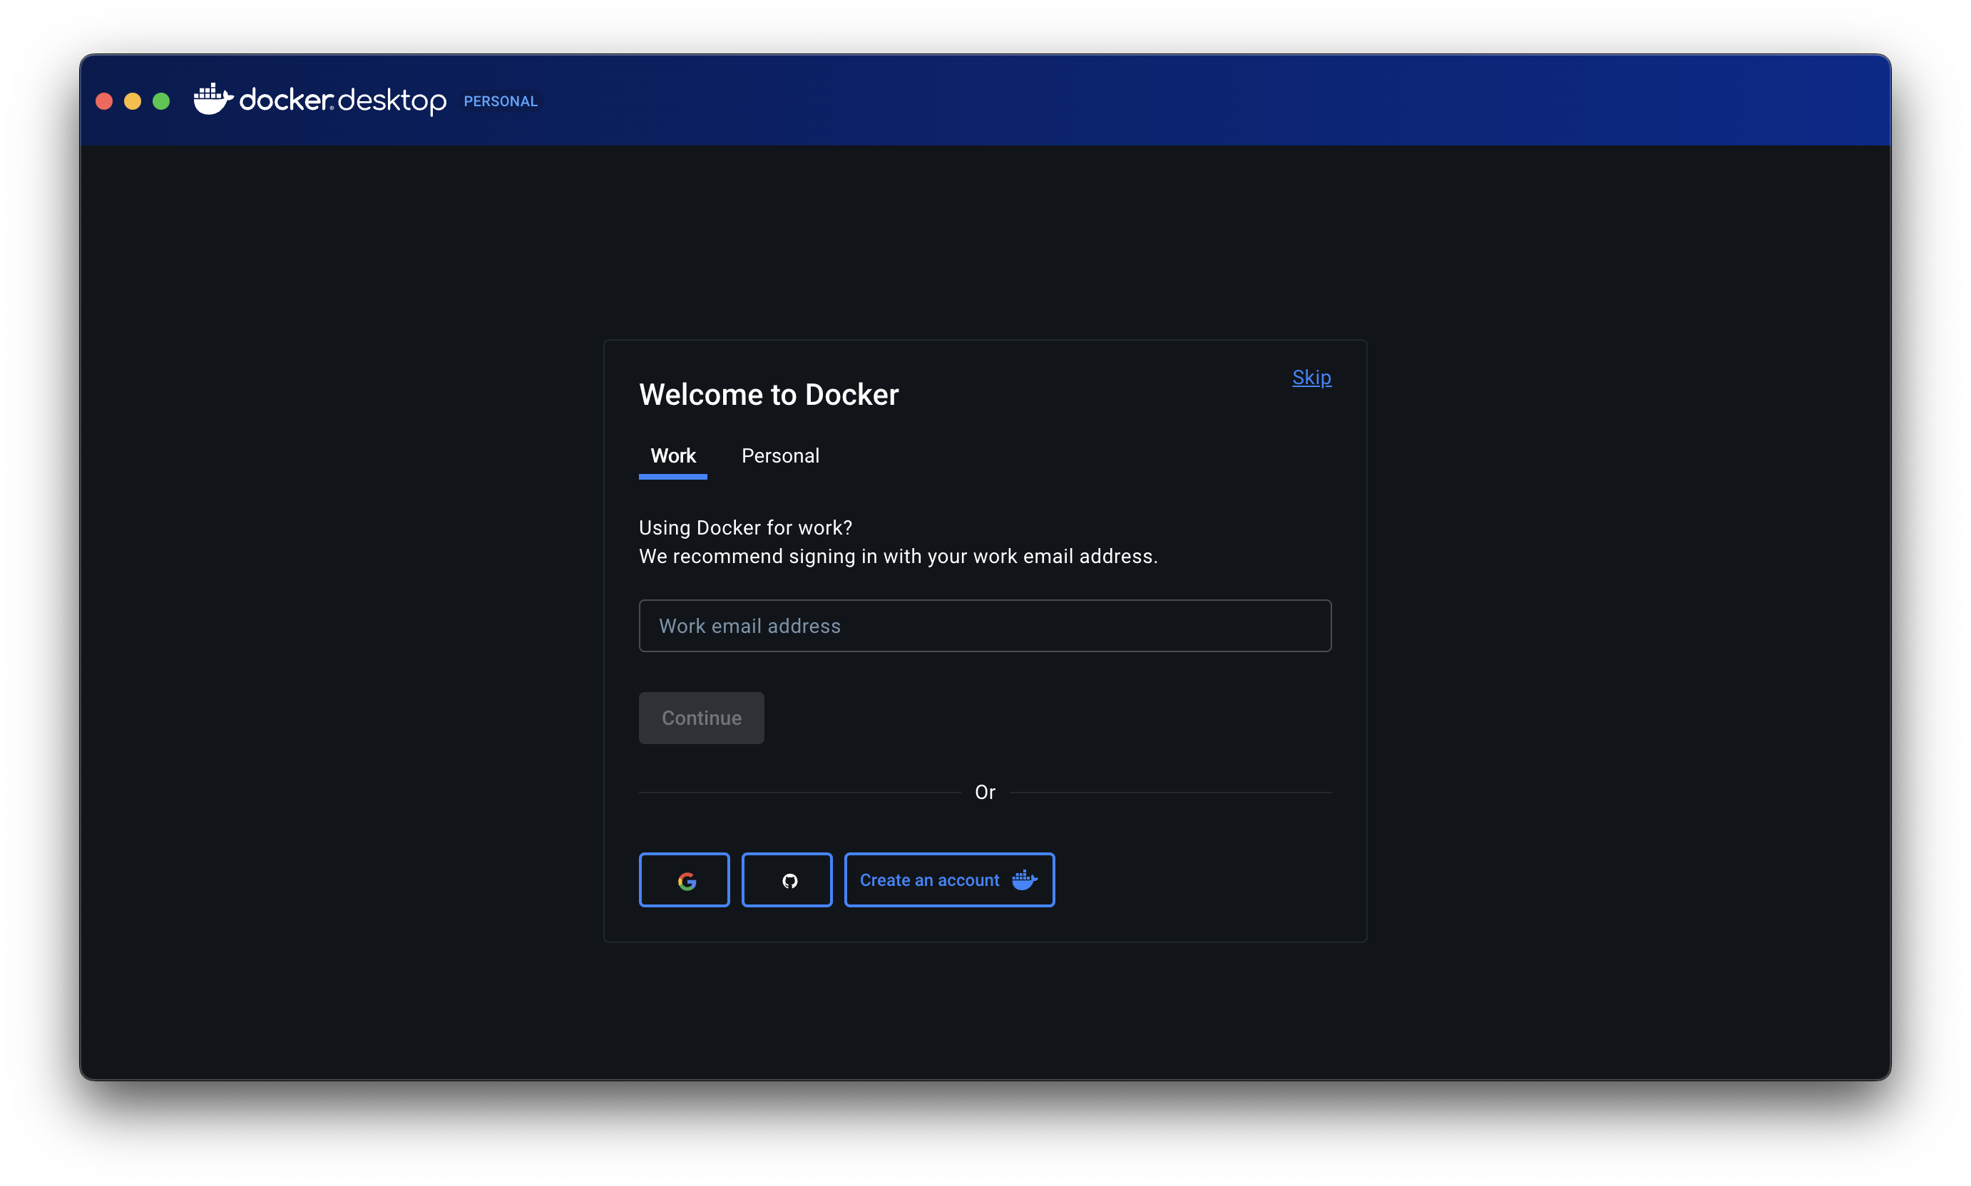Minimize the window with yellow button
Screen dimensions: 1971x1186
click(x=133, y=100)
